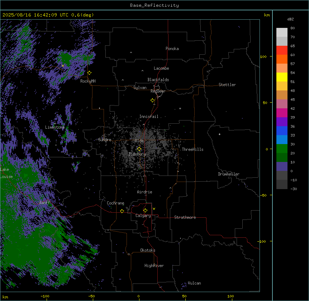Click the Lacombe city label
Viewport: 309px width, 301px height.
pyautogui.click(x=161, y=68)
